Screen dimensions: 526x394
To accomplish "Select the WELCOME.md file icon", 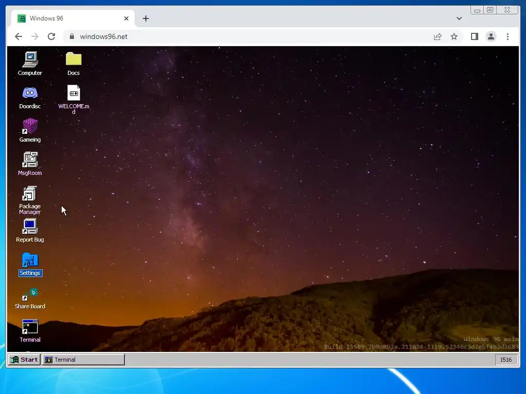I will tap(73, 99).
